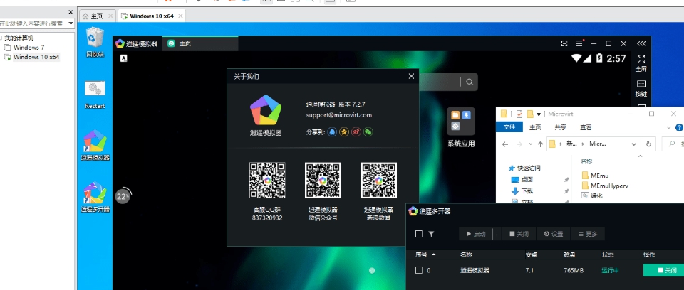The image size is (684, 290).
Task: Open the 系统应用 folder in the emulator
Action: (461, 127)
